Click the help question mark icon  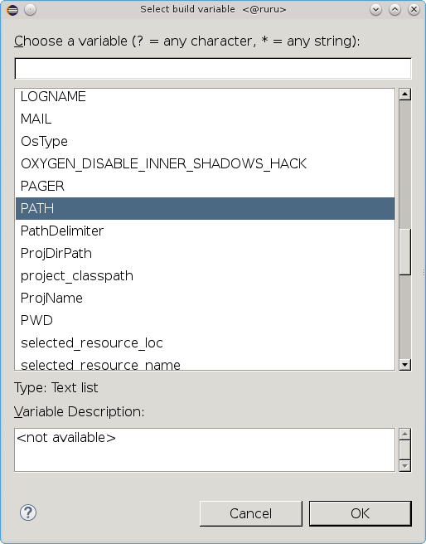pos(28,512)
